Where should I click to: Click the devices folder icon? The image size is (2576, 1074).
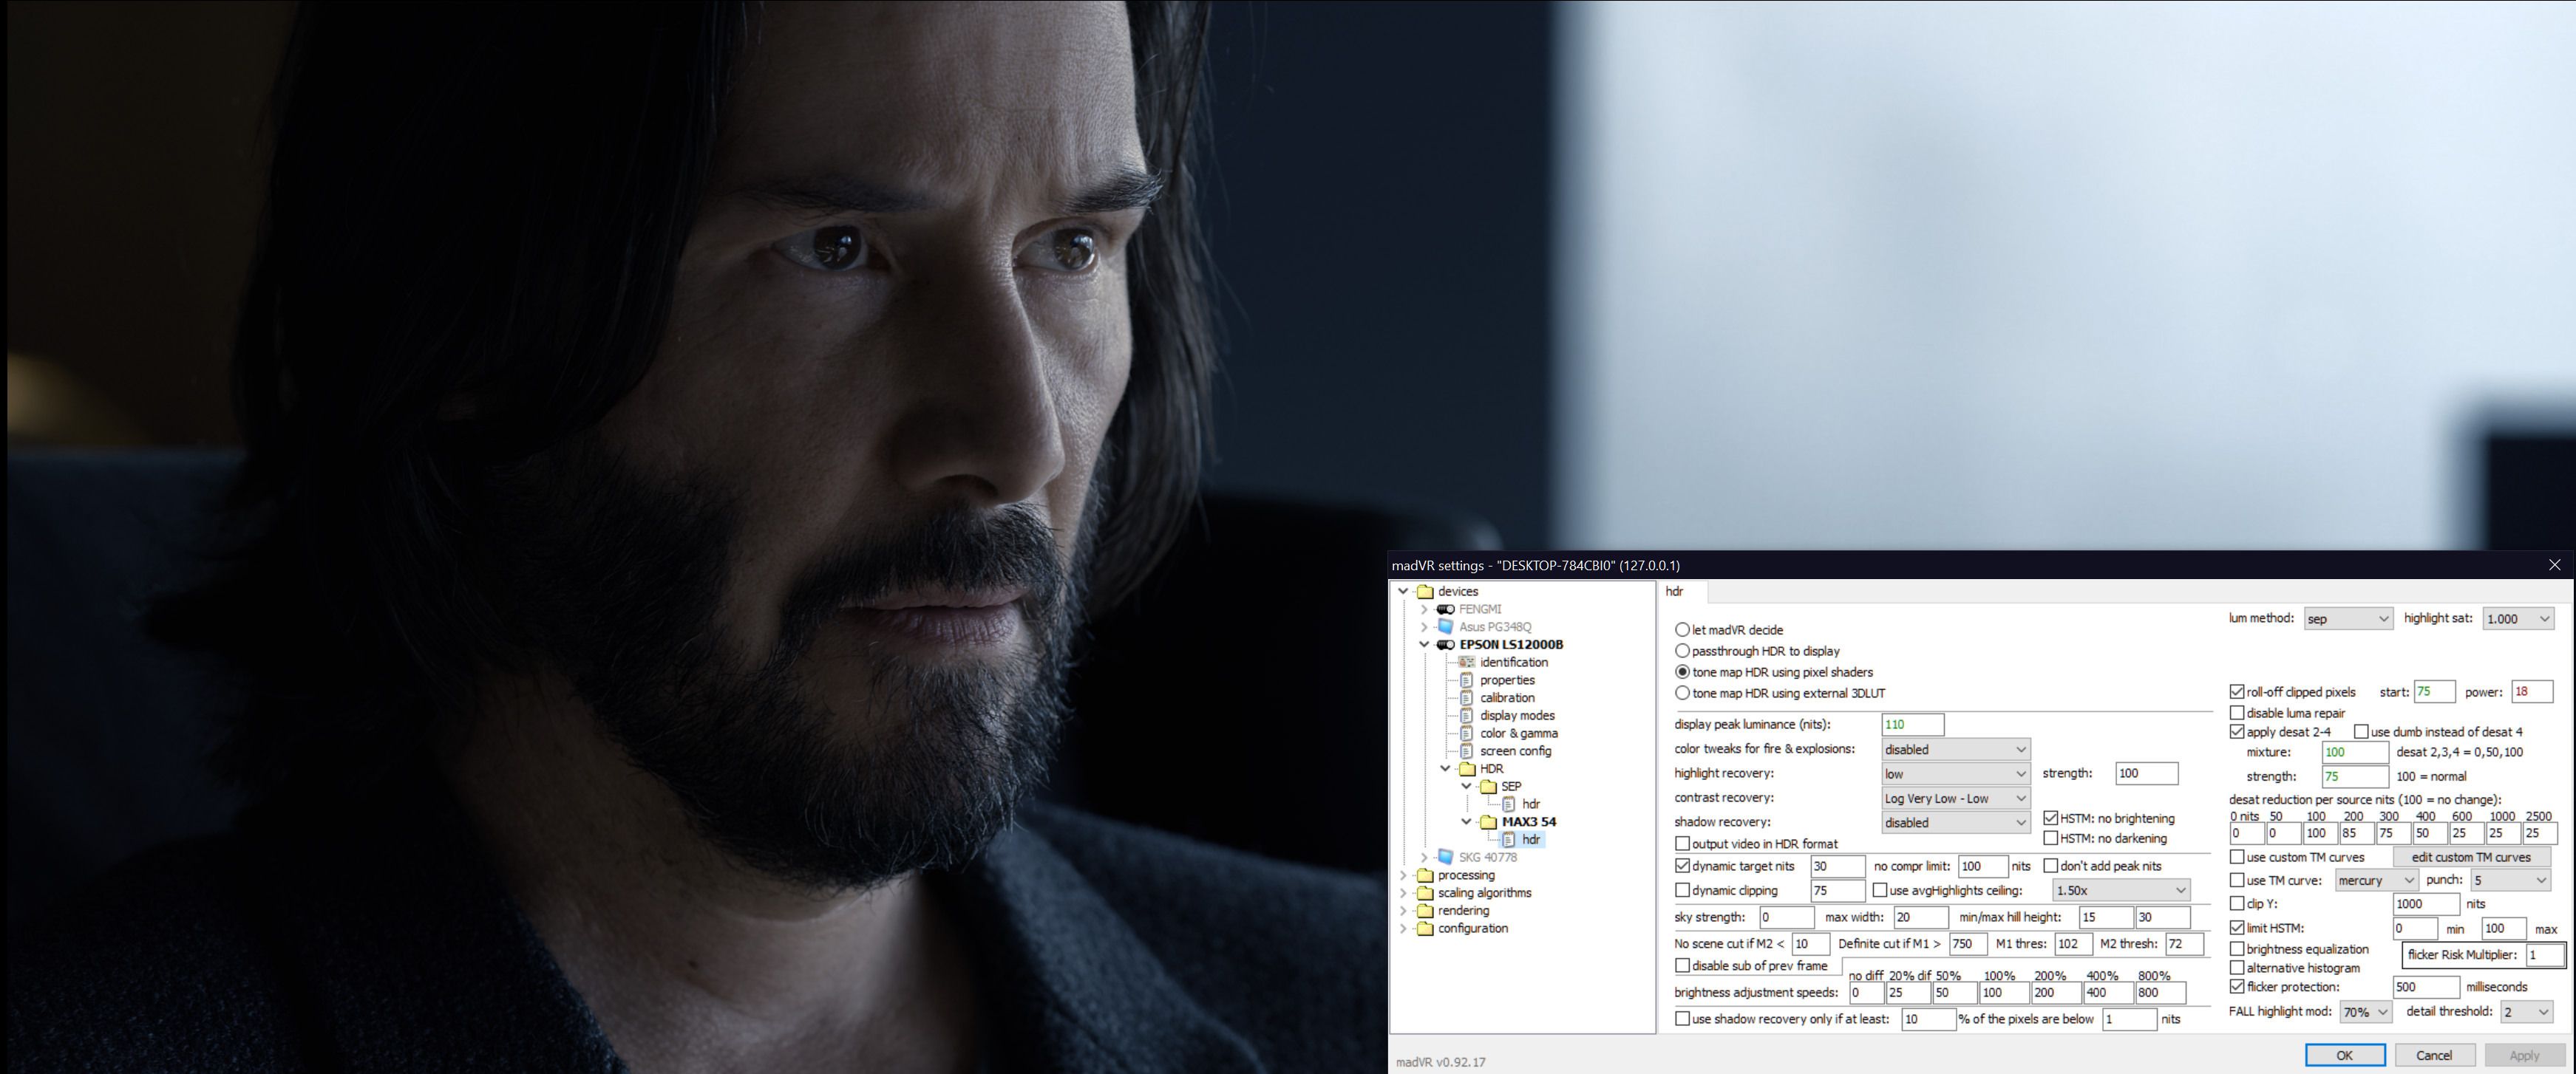point(1425,592)
